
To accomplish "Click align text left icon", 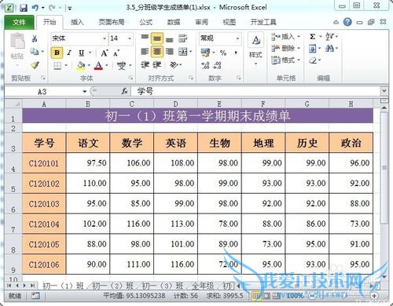I will [x=145, y=52].
